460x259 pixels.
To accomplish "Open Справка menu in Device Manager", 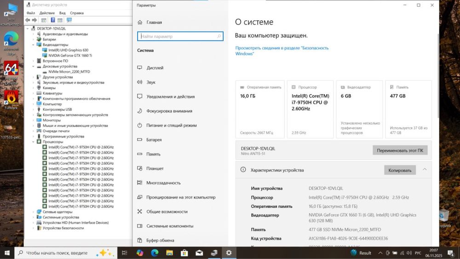I will (76, 13).
